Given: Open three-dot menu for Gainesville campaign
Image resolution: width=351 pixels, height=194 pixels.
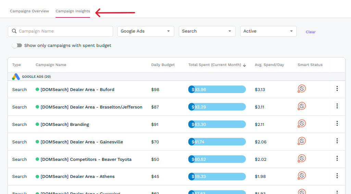Looking at the screenshot, I should tap(337, 141).
